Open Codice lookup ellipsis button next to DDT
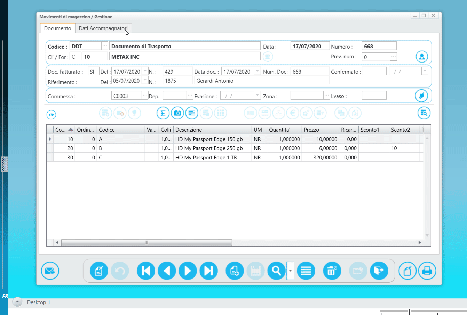Screen dimensions: 467x315 point(105,46)
